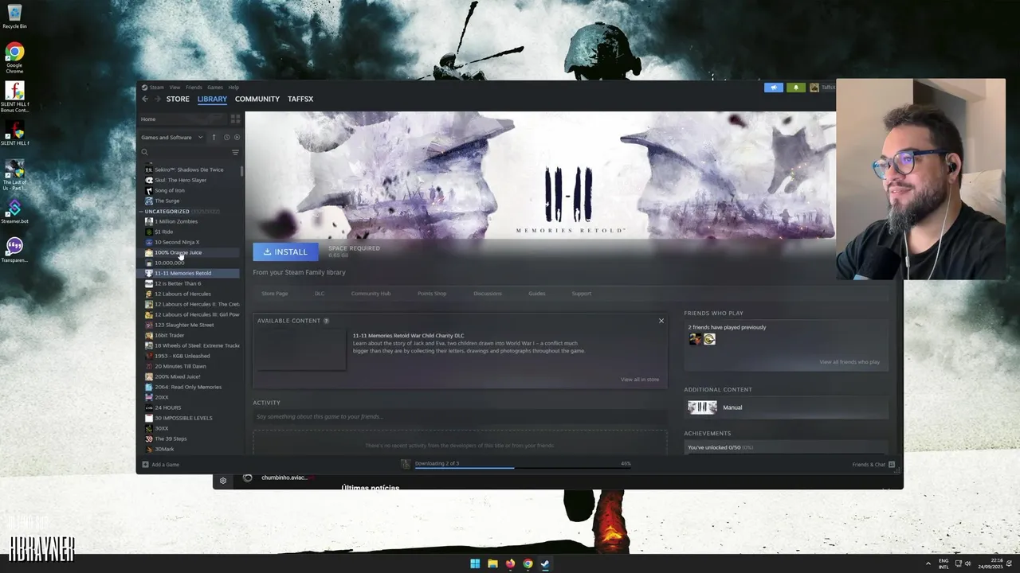The image size is (1020, 573).
Task: Click the Add a Game plus icon
Action: 145,464
